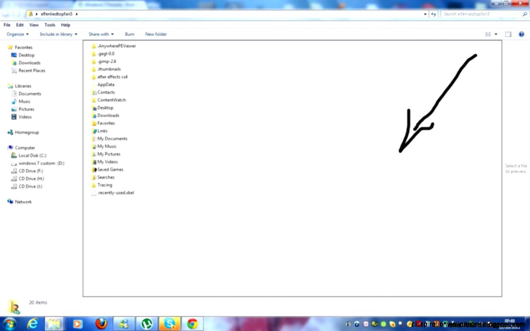The width and height of the screenshot is (530, 331).
Task: Open Skype from the taskbar
Action: (x=170, y=323)
